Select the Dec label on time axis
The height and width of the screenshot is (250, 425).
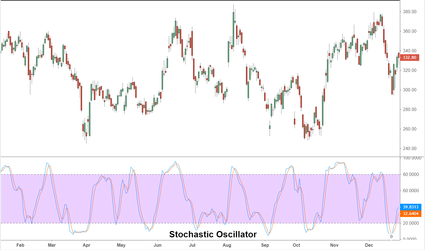369,245
